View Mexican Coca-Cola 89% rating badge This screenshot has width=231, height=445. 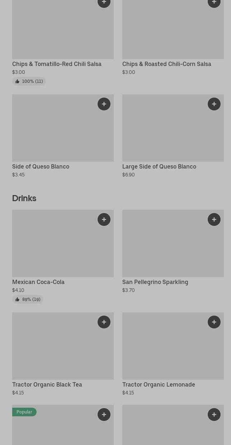(x=28, y=299)
